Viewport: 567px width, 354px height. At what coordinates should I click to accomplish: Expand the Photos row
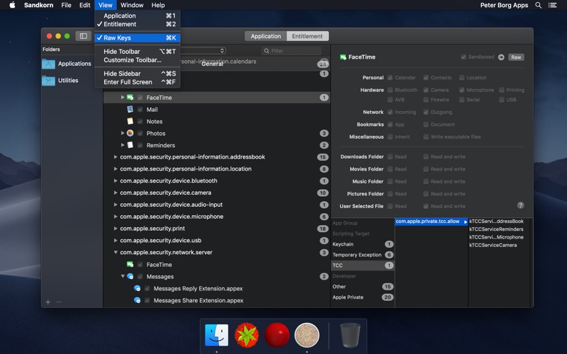click(x=123, y=133)
